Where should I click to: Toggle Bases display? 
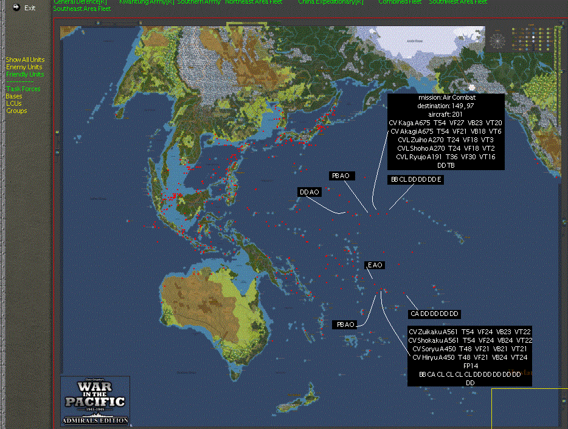(14, 96)
